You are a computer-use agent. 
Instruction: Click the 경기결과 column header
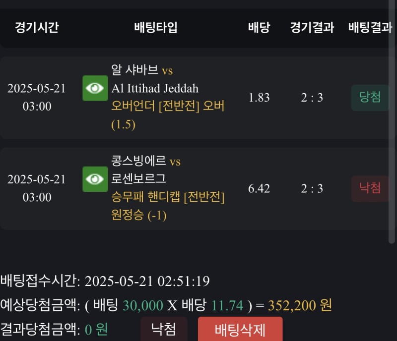pos(312,28)
